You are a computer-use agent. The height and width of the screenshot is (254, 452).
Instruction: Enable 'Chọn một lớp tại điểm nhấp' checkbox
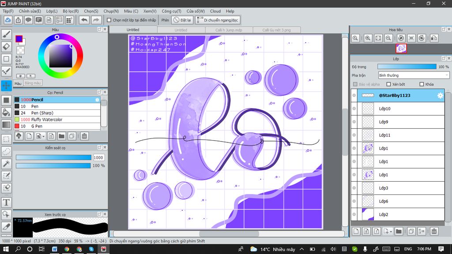tap(109, 20)
